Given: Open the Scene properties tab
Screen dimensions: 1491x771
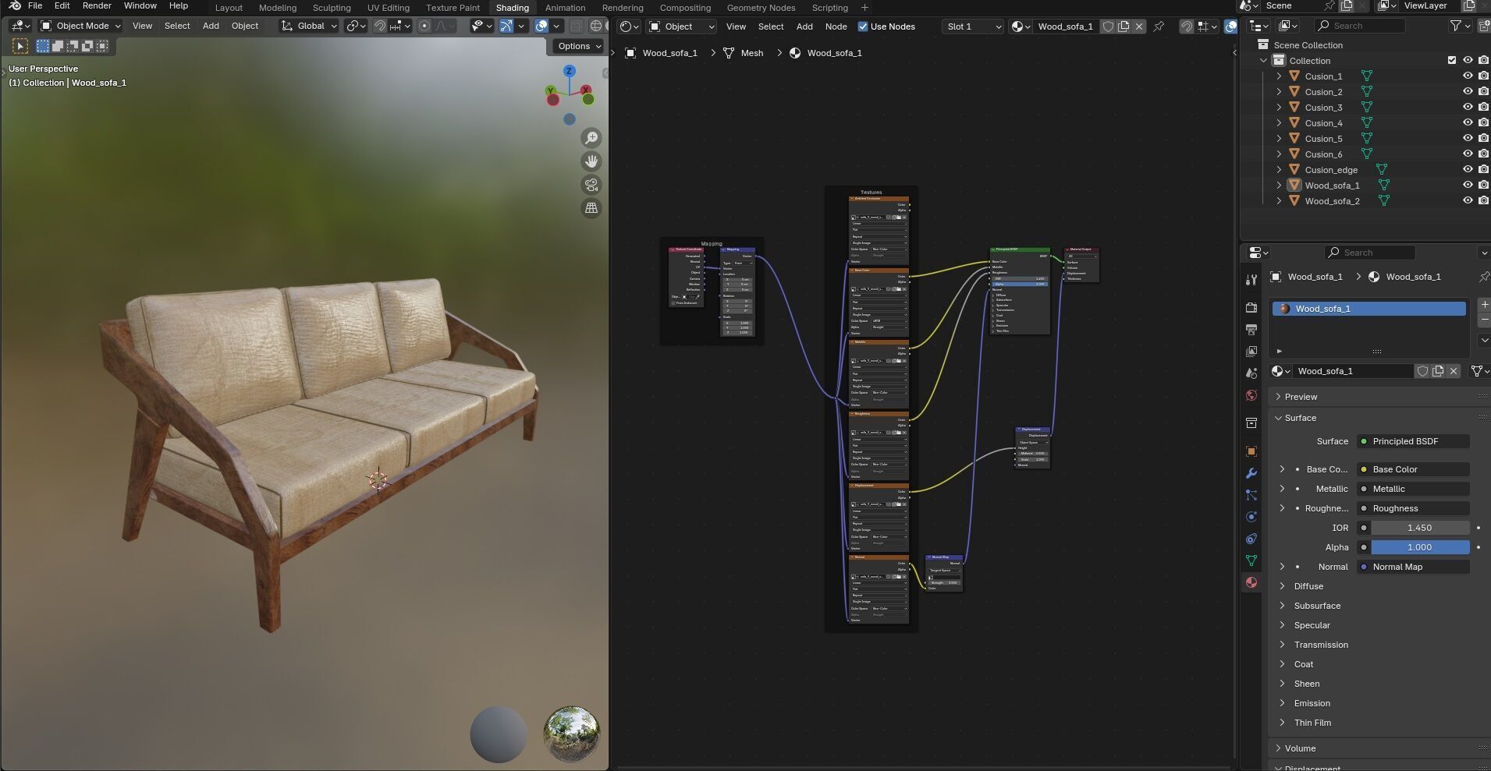Looking at the screenshot, I should click(1251, 373).
